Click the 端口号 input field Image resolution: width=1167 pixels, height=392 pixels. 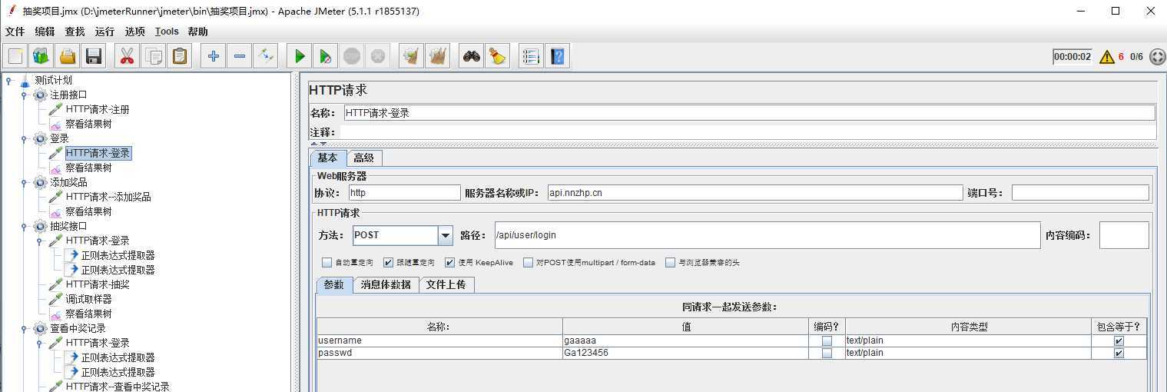(x=1080, y=193)
